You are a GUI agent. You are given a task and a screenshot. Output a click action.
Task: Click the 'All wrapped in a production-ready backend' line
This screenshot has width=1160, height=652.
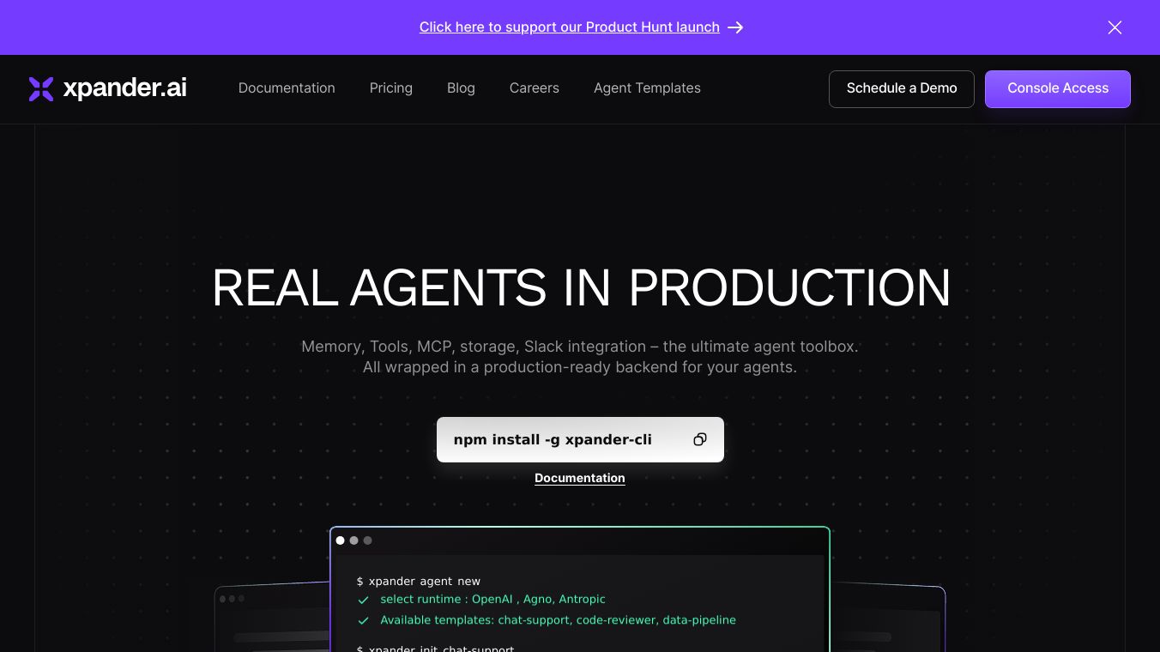580,367
